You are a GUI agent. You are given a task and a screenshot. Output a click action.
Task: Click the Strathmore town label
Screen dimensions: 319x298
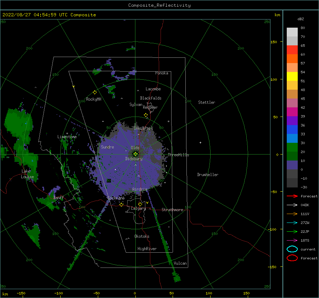172,210
